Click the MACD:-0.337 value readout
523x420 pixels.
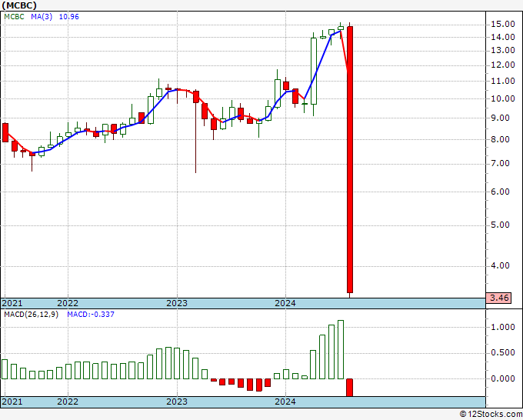[91, 315]
